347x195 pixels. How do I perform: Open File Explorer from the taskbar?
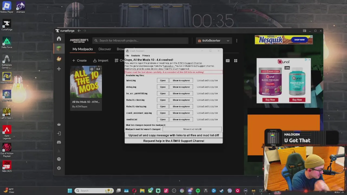[142, 191]
